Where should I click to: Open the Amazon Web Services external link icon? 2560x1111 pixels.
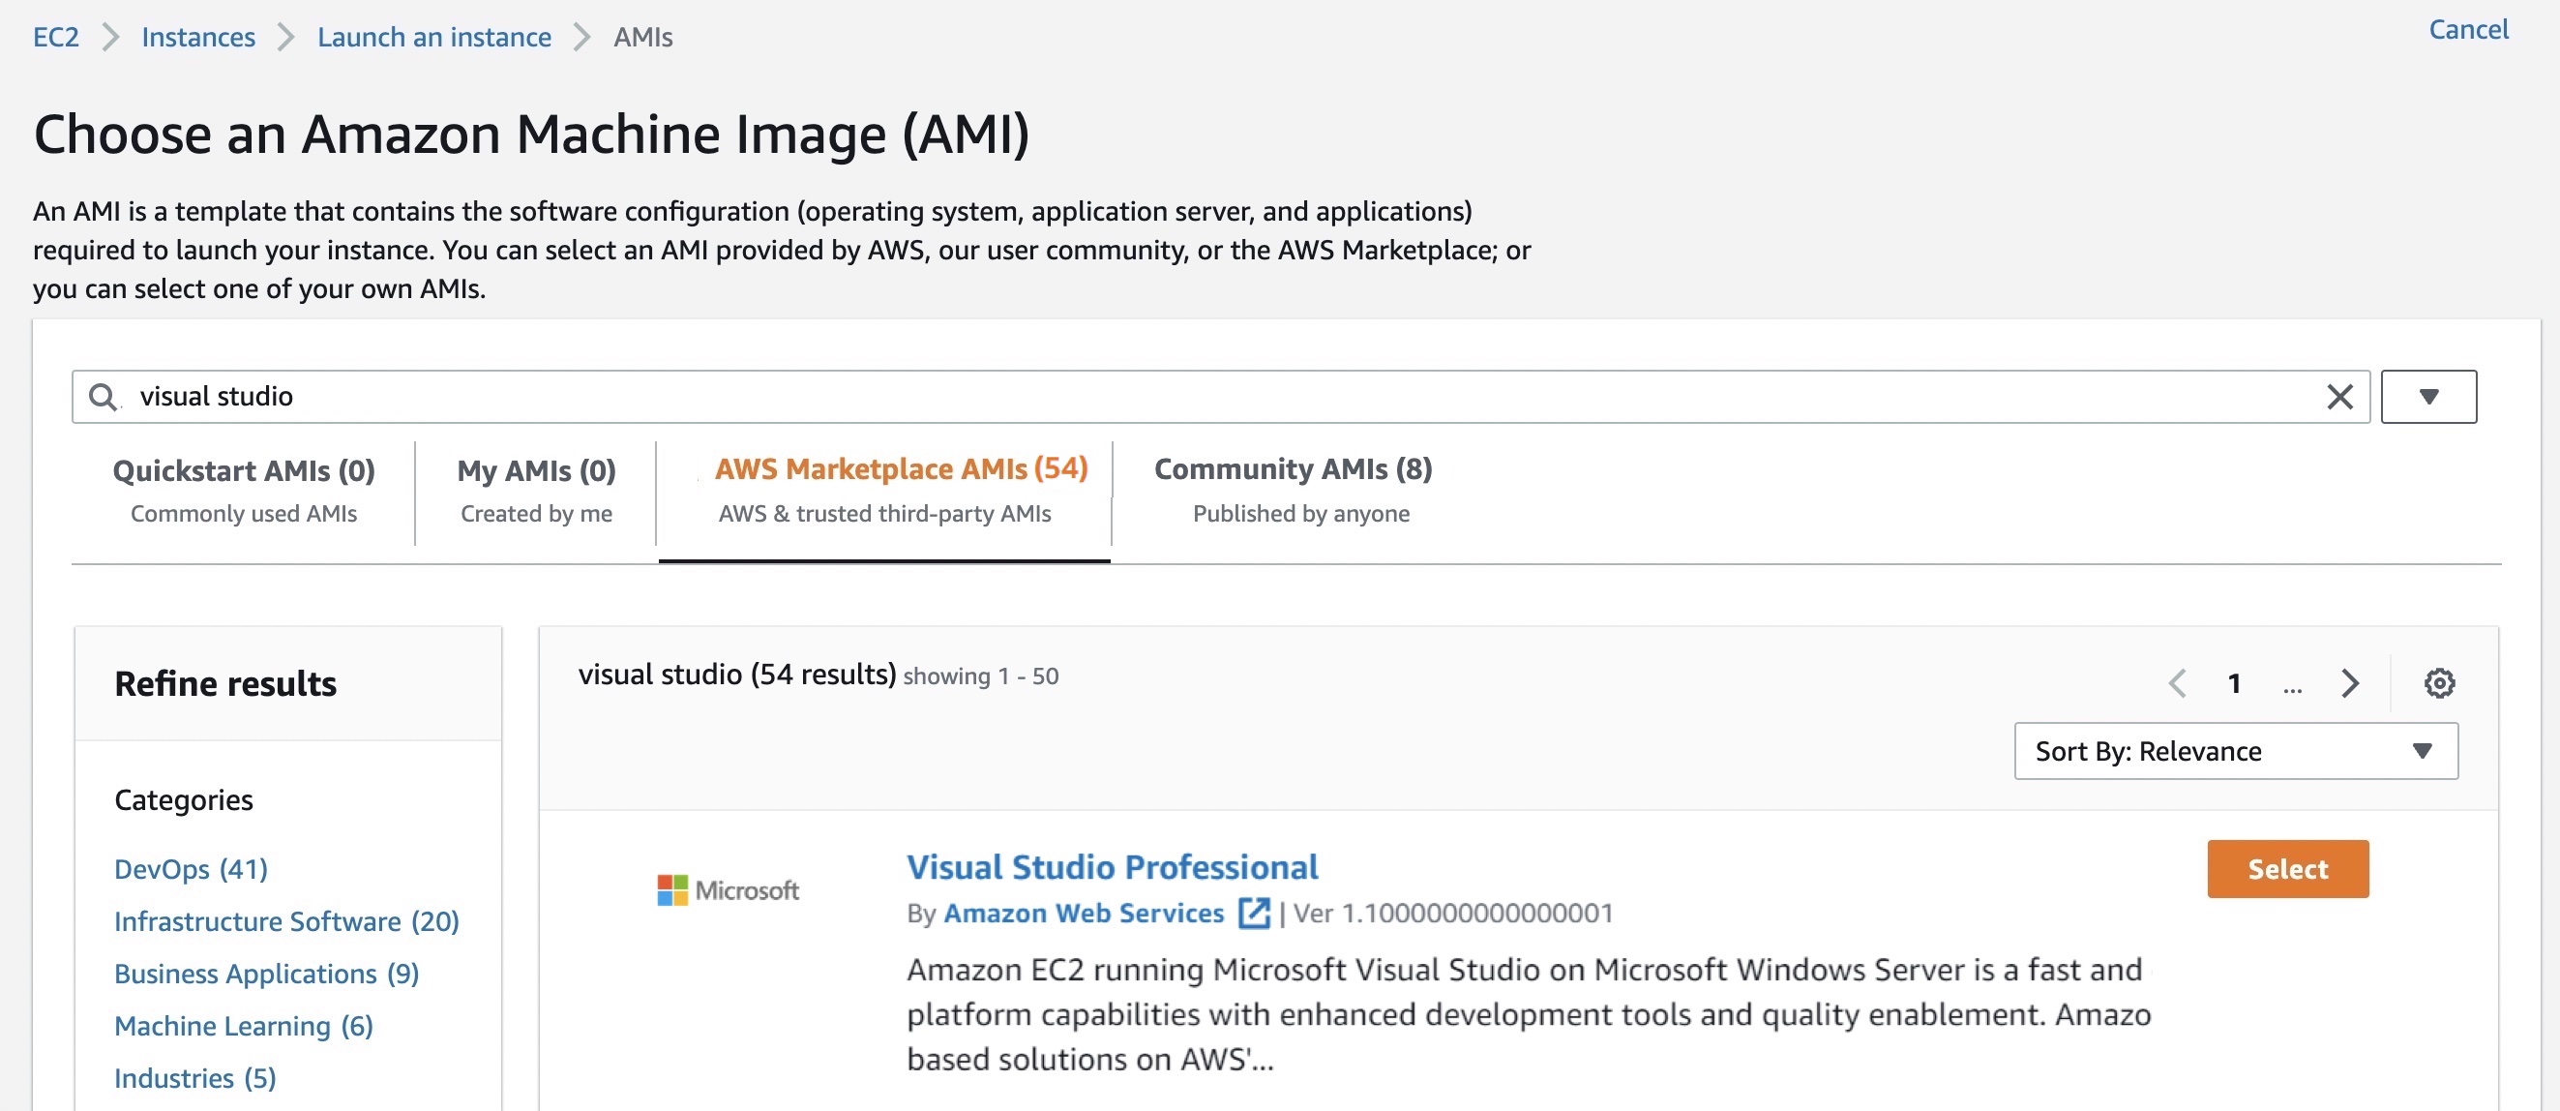point(1254,913)
